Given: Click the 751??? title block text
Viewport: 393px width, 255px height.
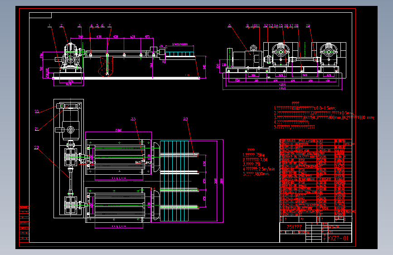Looking at the screenshot, I should click(x=294, y=227).
